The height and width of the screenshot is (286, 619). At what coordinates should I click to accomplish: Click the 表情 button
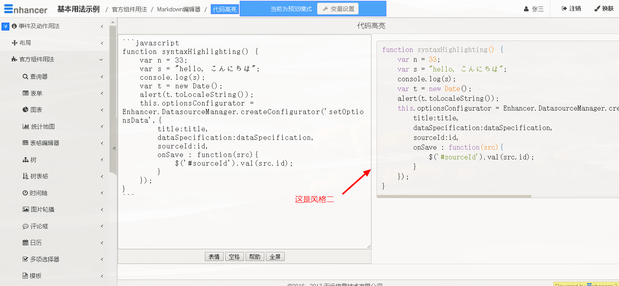pos(214,257)
